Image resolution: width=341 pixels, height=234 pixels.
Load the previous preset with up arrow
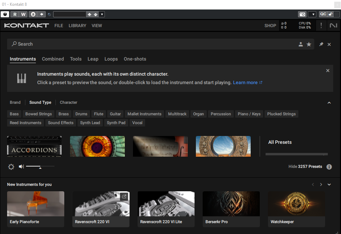point(89,14)
